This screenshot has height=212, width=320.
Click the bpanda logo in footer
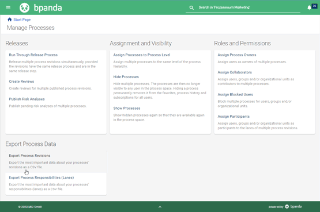pyautogui.click(x=293, y=206)
